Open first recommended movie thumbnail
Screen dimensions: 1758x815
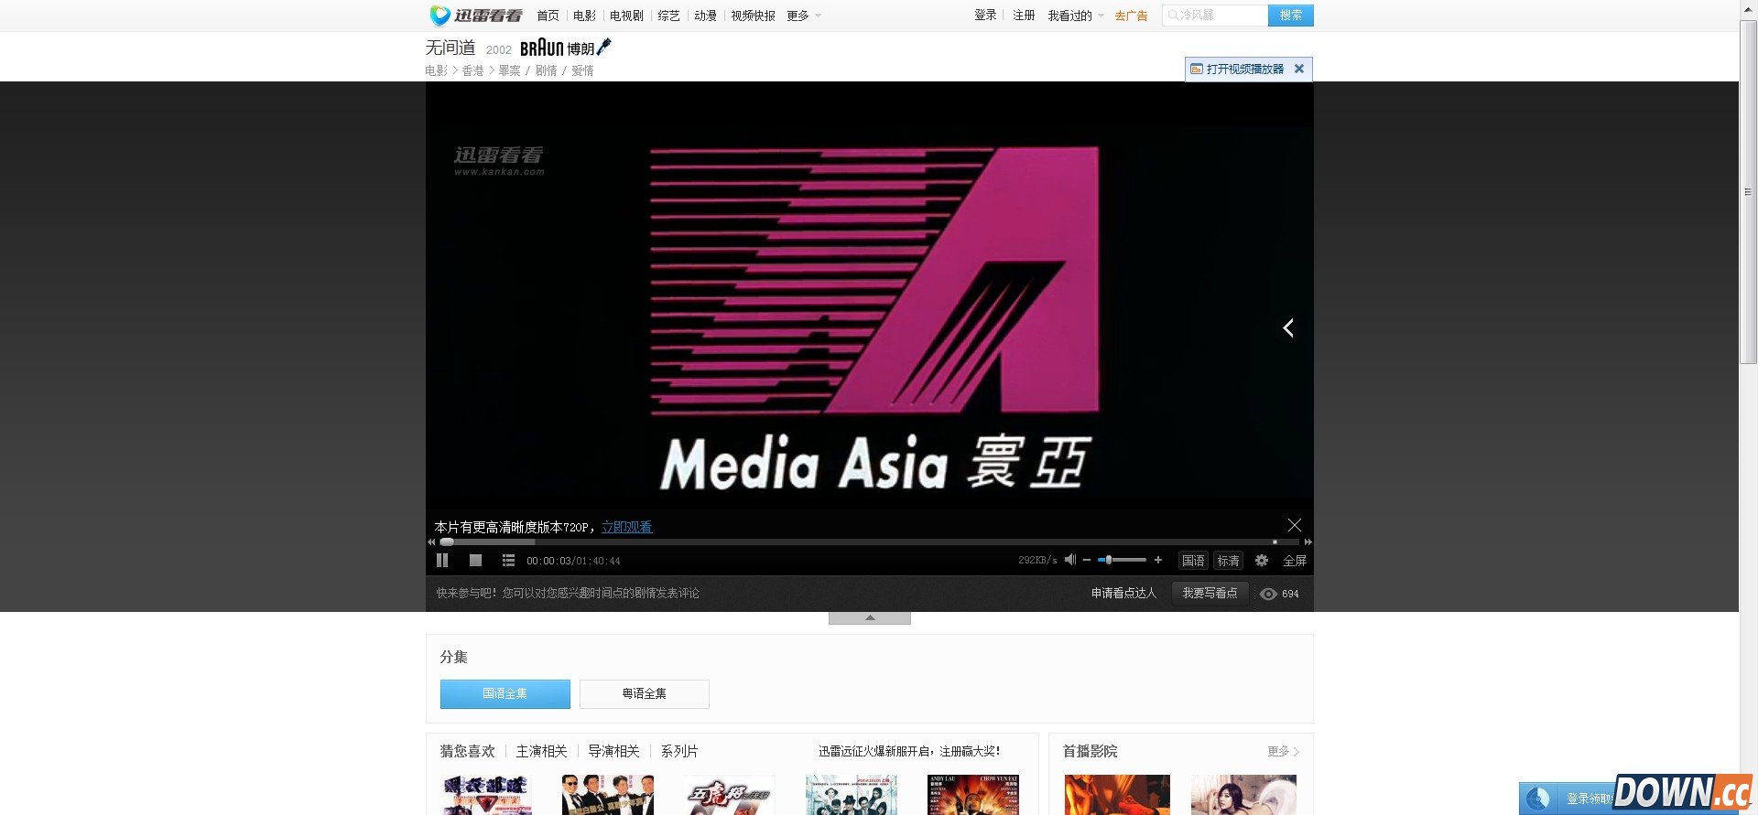point(486,795)
